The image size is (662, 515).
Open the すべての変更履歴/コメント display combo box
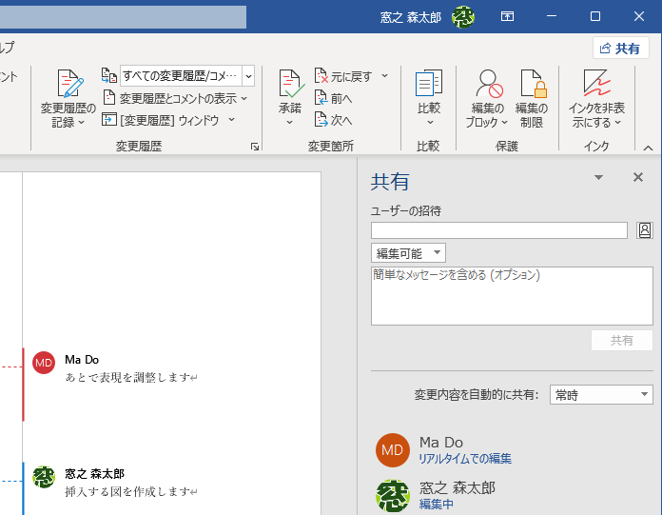[x=187, y=76]
